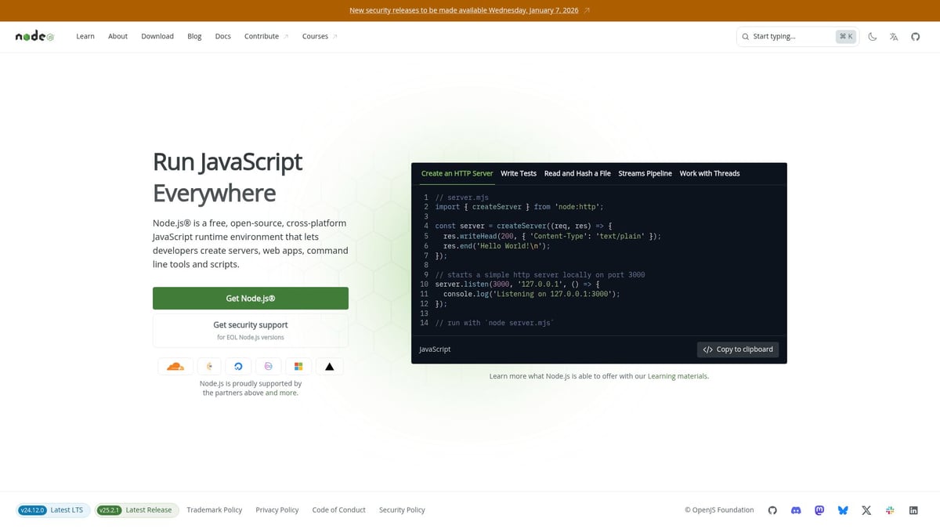The width and height of the screenshot is (940, 529).
Task: Open the Learn menu item
Action: click(85, 36)
